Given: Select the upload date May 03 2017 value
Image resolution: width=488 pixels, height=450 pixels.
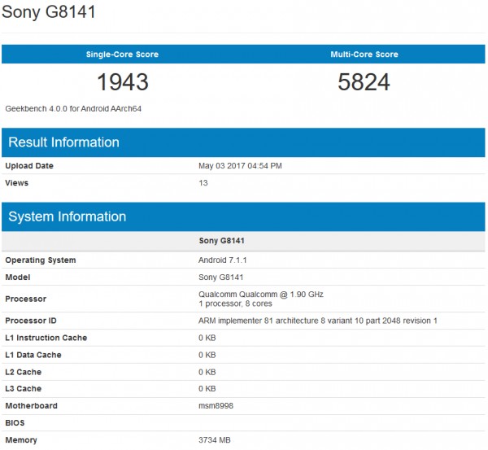Looking at the screenshot, I should tap(240, 166).
